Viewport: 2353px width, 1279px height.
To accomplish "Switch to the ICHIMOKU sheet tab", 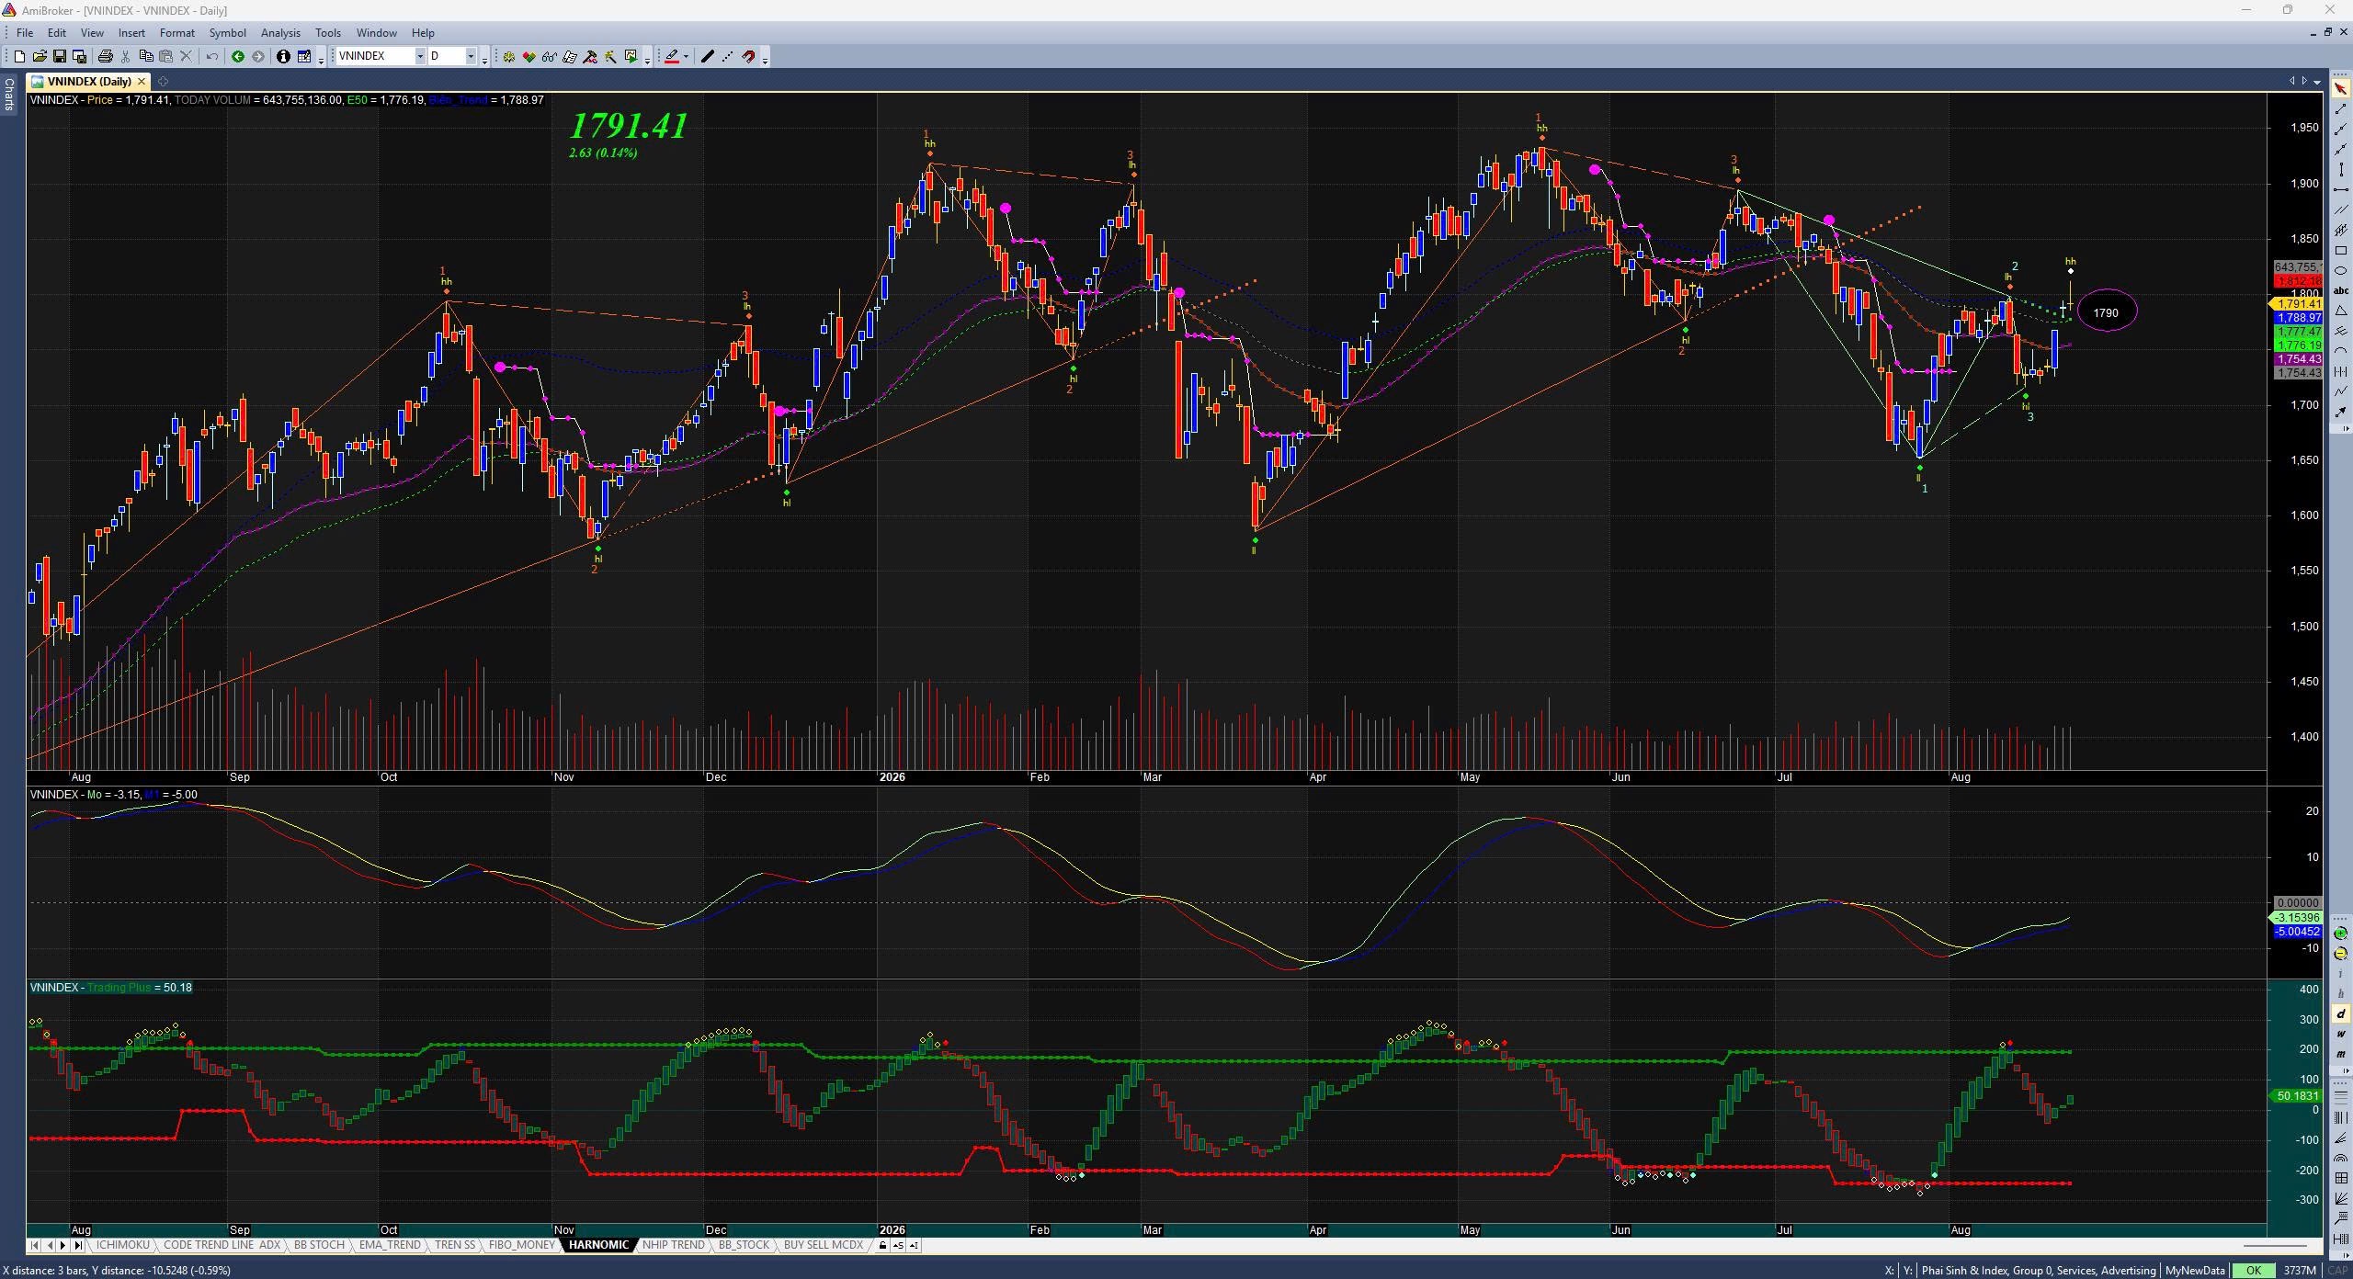I will pos(123,1245).
